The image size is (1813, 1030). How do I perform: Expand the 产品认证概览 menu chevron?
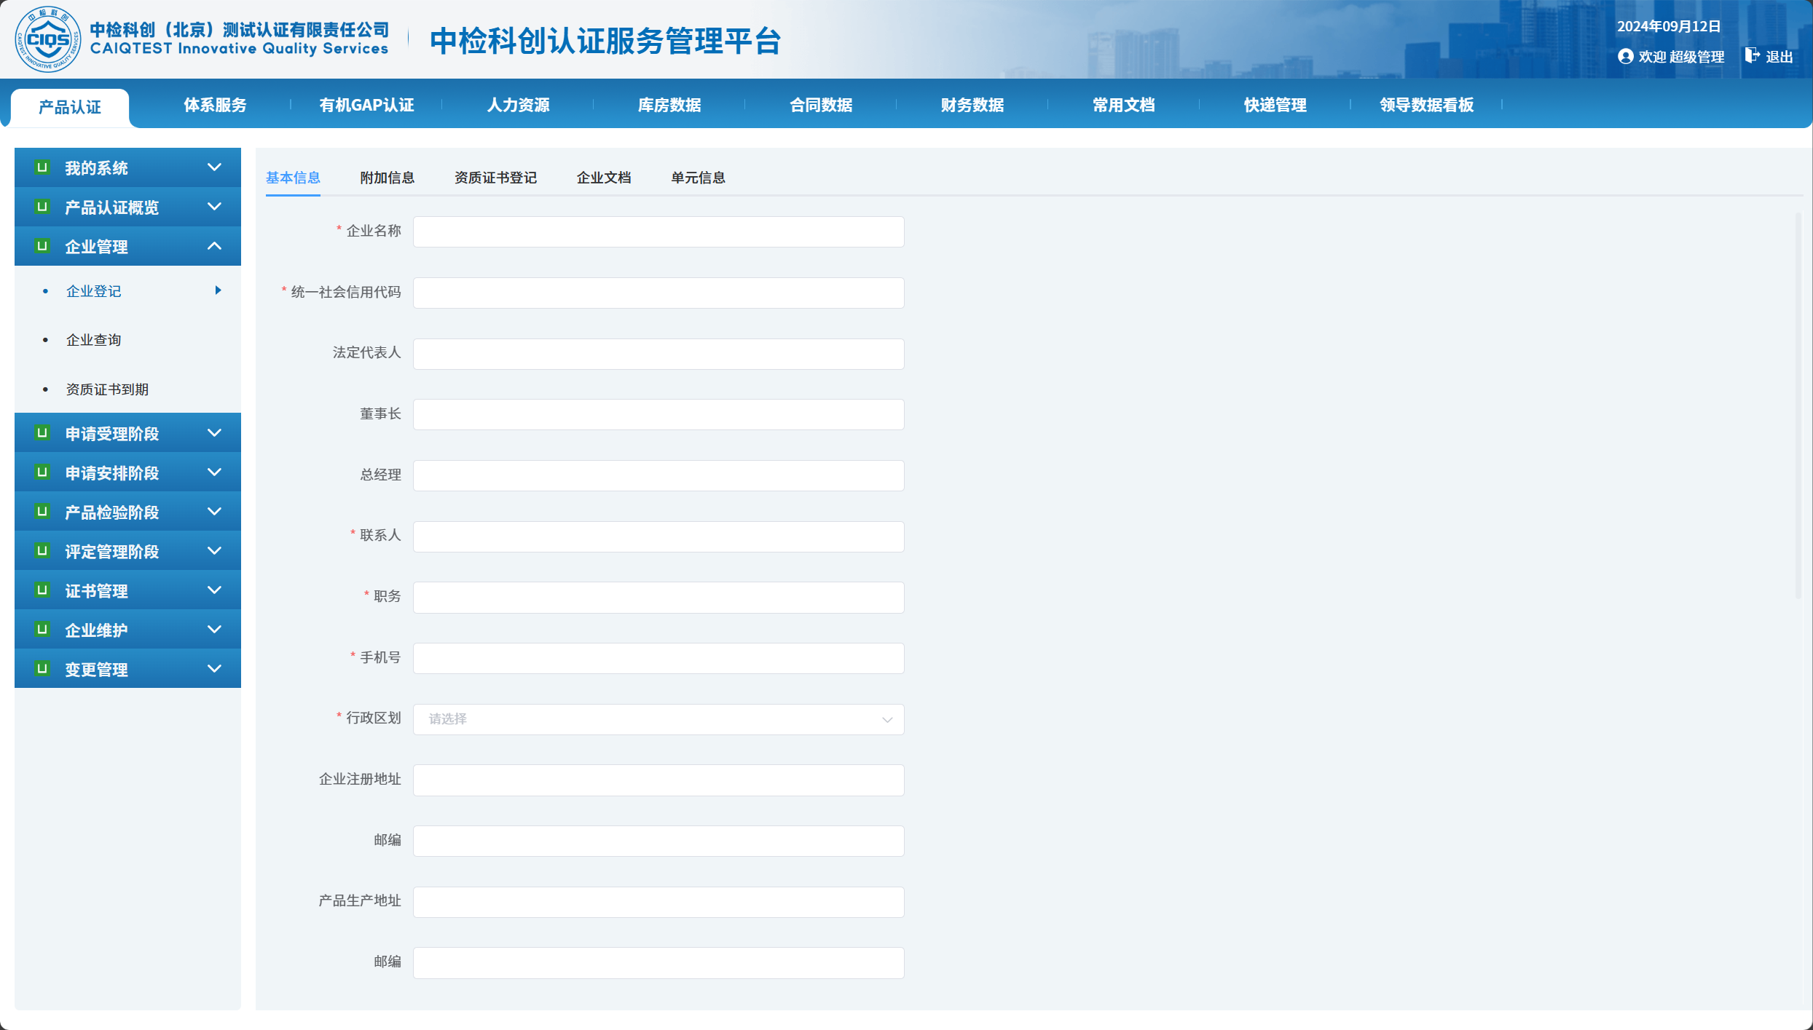pos(214,207)
